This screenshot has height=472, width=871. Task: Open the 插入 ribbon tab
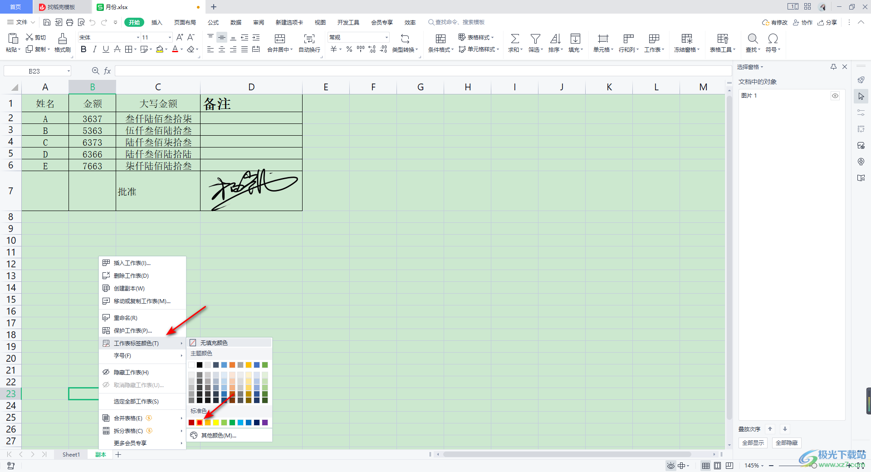[x=157, y=22]
